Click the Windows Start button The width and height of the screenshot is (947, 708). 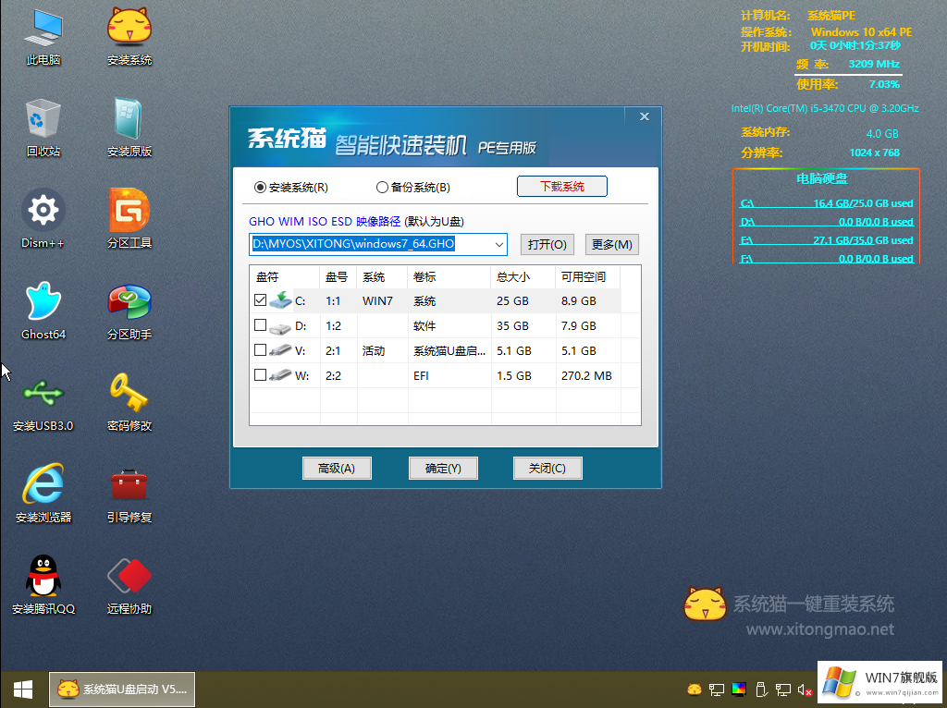tap(22, 690)
